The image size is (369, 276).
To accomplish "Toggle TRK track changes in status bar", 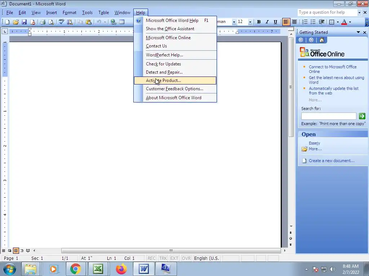I will 163,258.
